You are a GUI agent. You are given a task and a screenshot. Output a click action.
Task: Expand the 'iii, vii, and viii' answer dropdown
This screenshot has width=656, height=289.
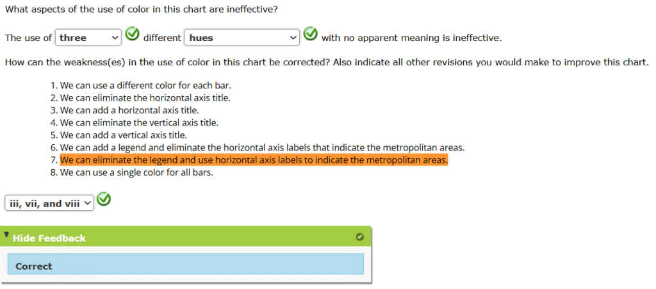[49, 203]
